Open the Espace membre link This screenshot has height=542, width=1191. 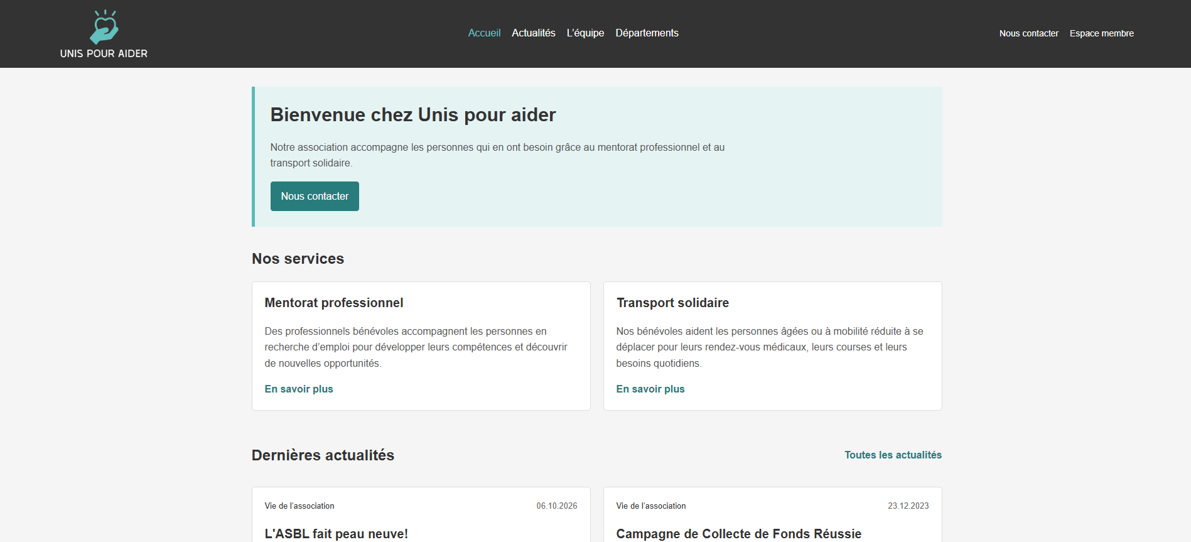(x=1101, y=33)
